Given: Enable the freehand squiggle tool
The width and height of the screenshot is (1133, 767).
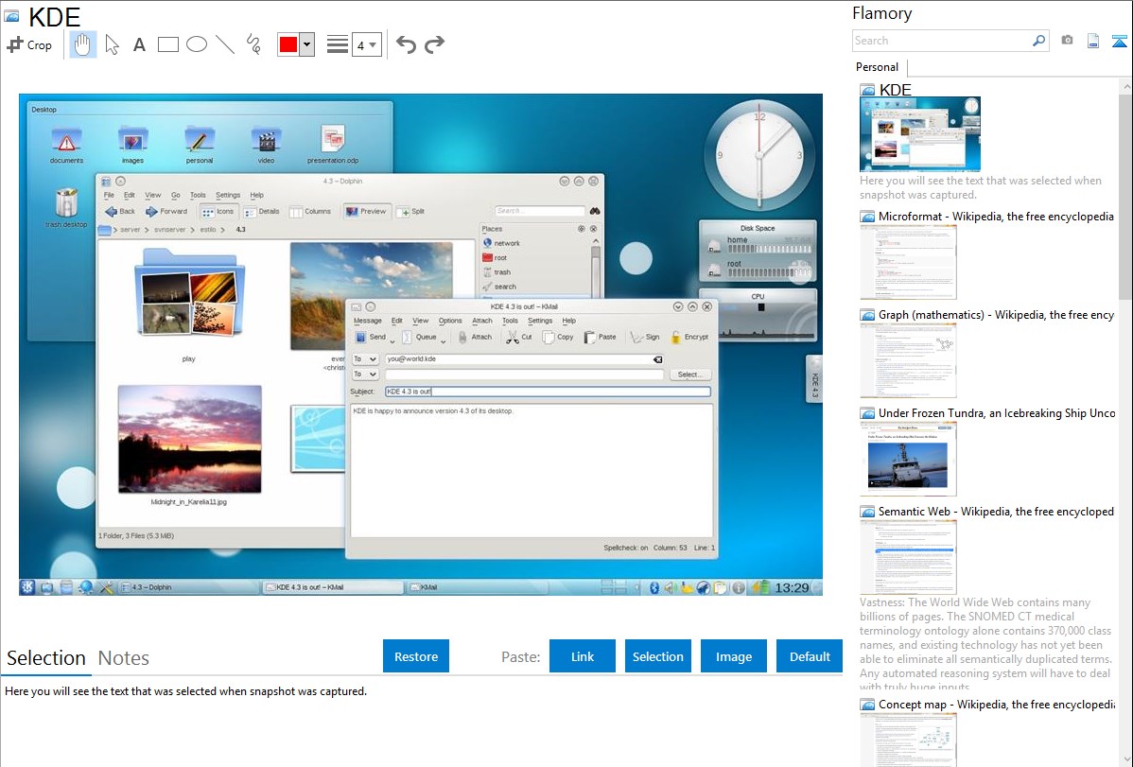Looking at the screenshot, I should 253,44.
